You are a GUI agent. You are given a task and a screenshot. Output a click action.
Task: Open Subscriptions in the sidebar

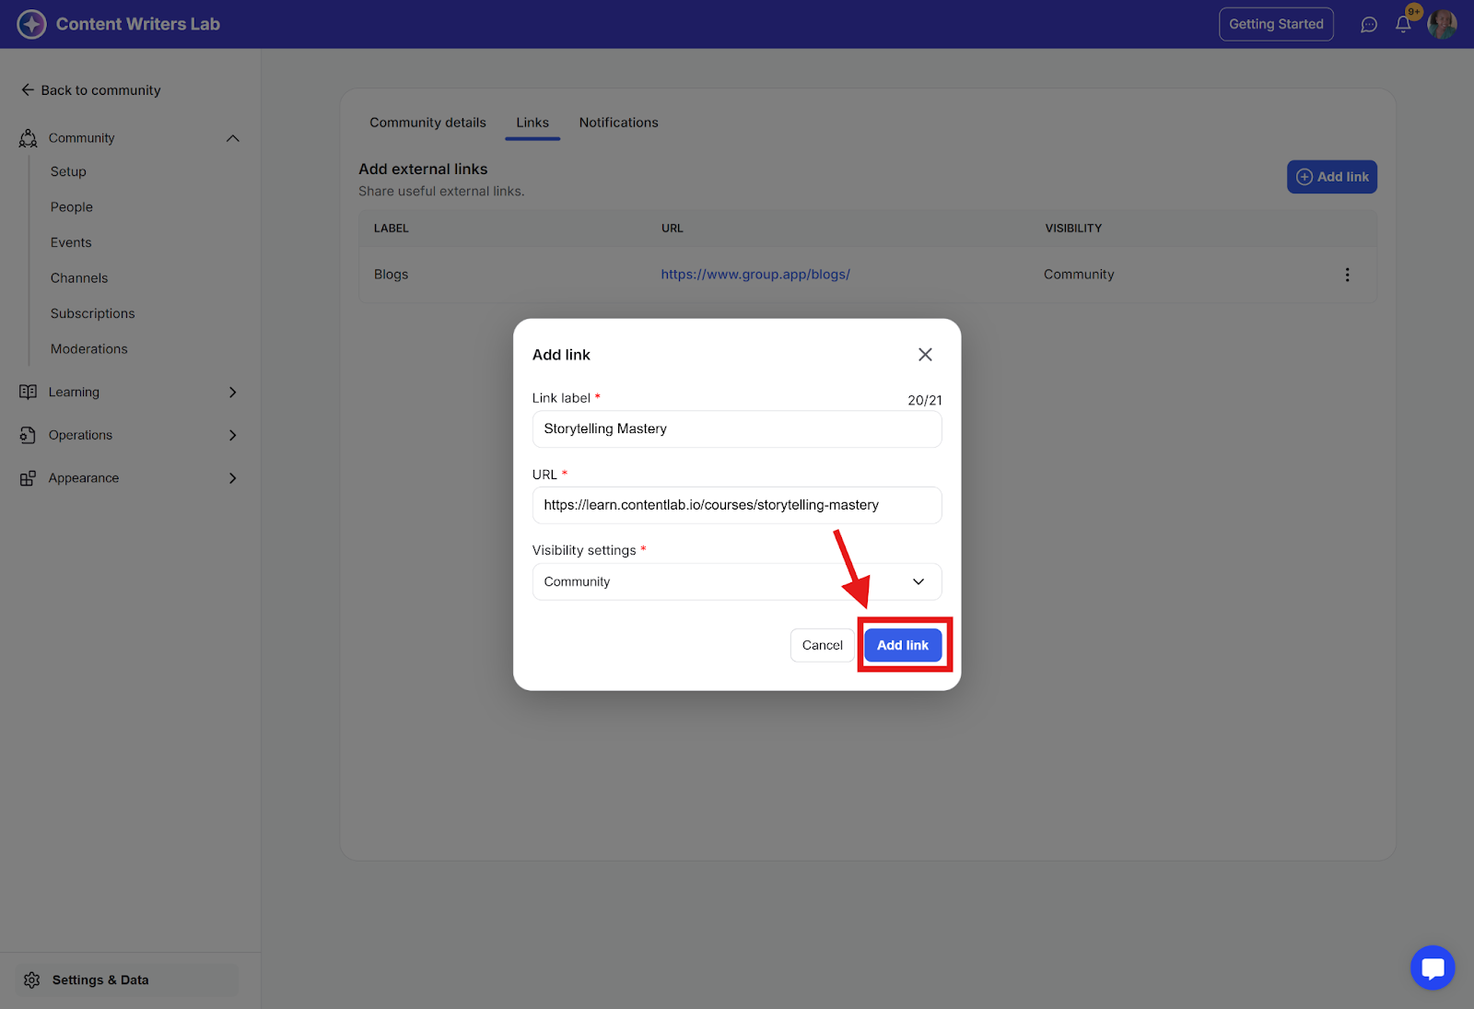pos(93,314)
